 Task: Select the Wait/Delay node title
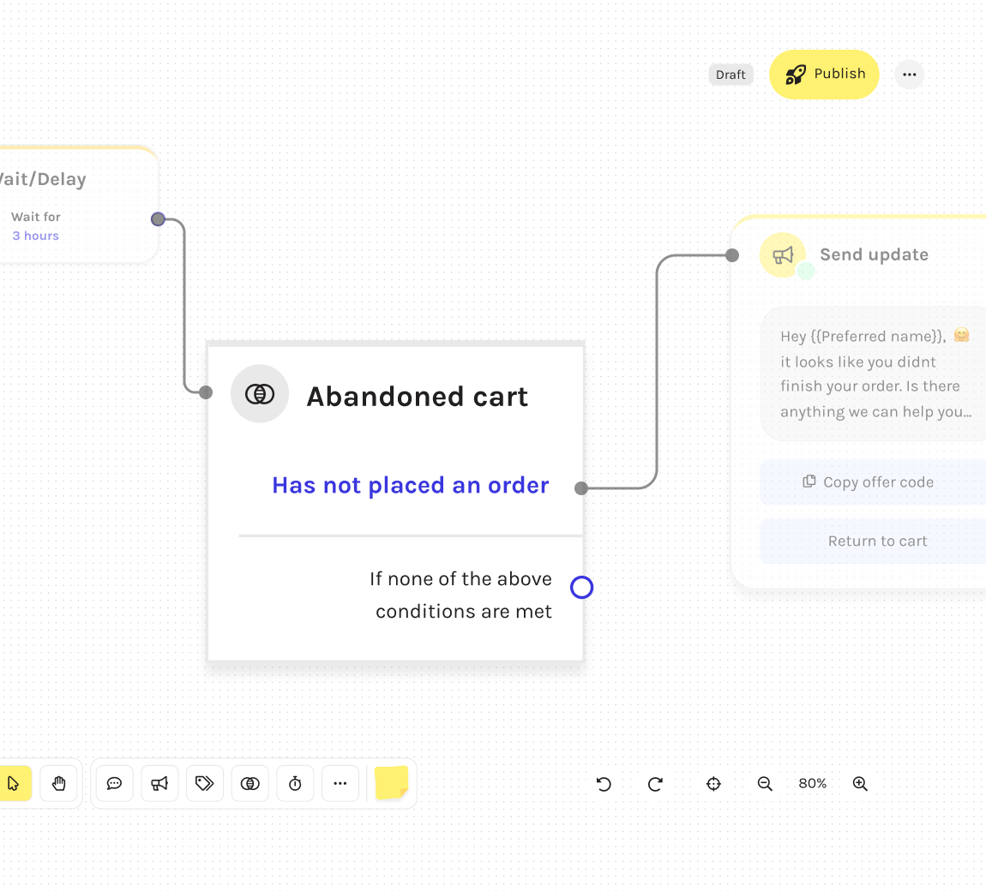43,179
